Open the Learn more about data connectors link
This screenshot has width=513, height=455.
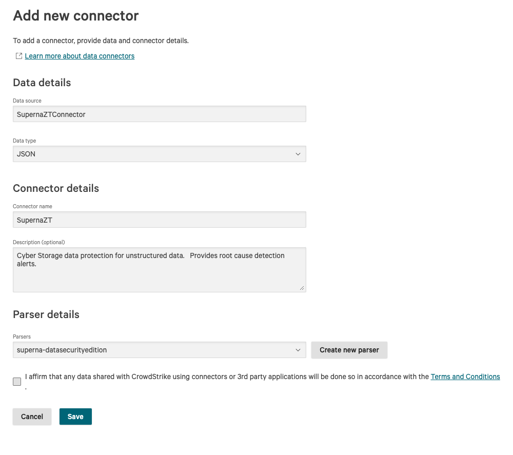(80, 56)
